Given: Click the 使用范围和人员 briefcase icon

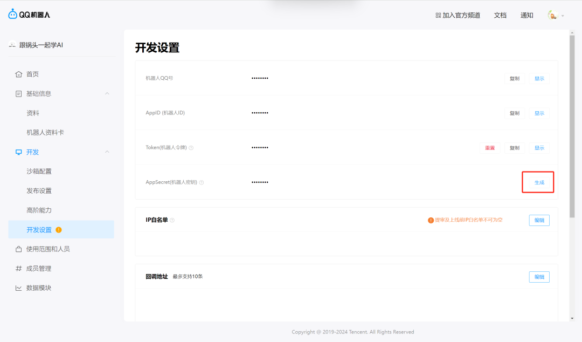Looking at the screenshot, I should [x=19, y=249].
